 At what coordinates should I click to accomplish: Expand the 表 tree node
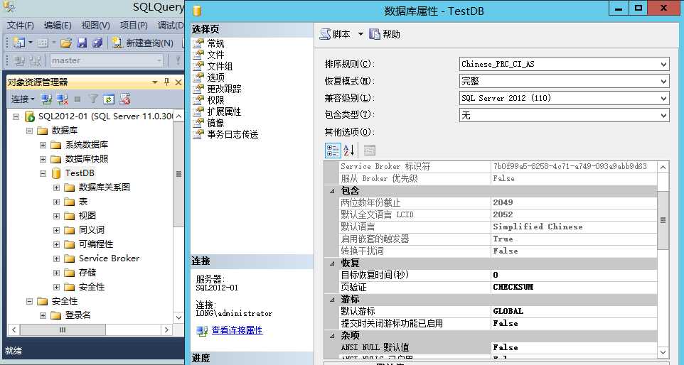point(56,202)
